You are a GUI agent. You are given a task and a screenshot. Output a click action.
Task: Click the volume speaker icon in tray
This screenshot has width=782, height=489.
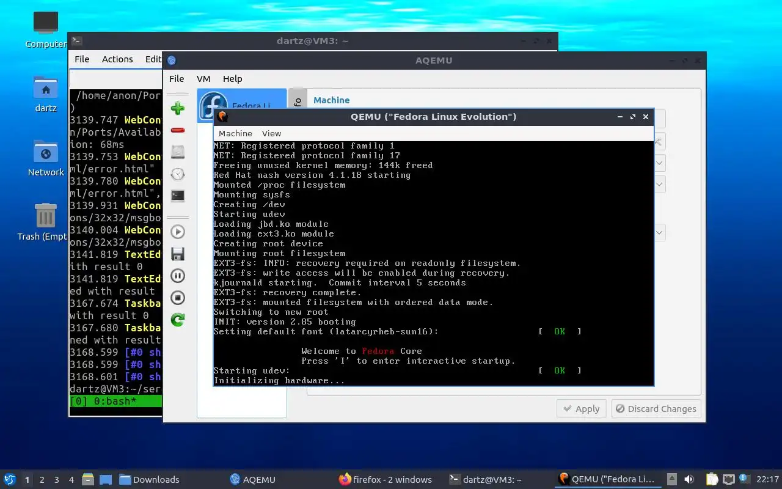(689, 479)
